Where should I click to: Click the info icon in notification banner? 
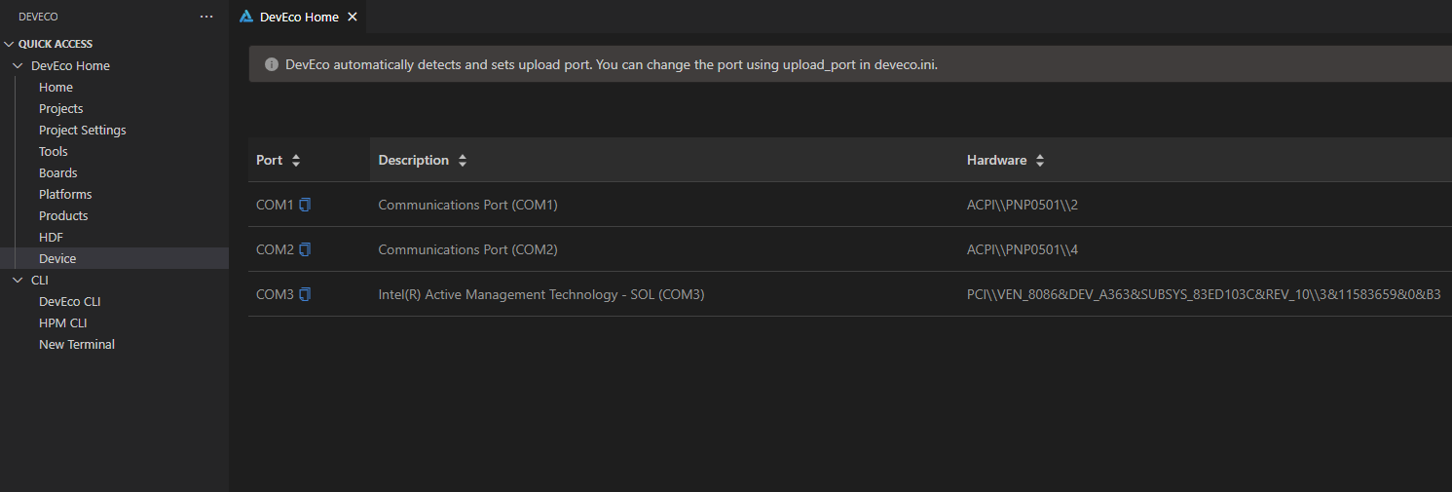[x=272, y=64]
